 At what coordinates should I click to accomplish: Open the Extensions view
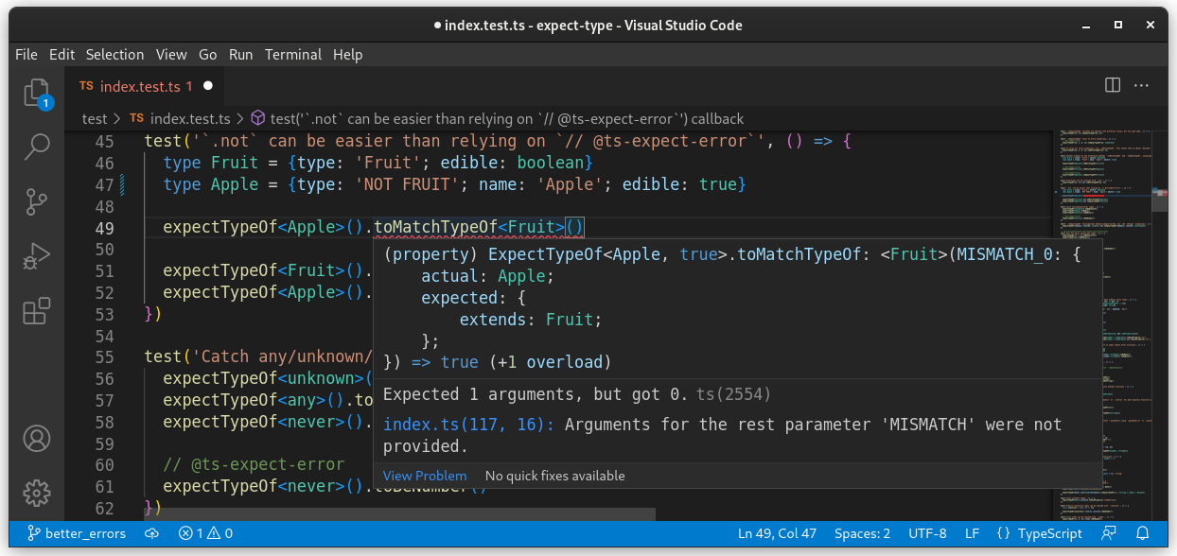37,311
